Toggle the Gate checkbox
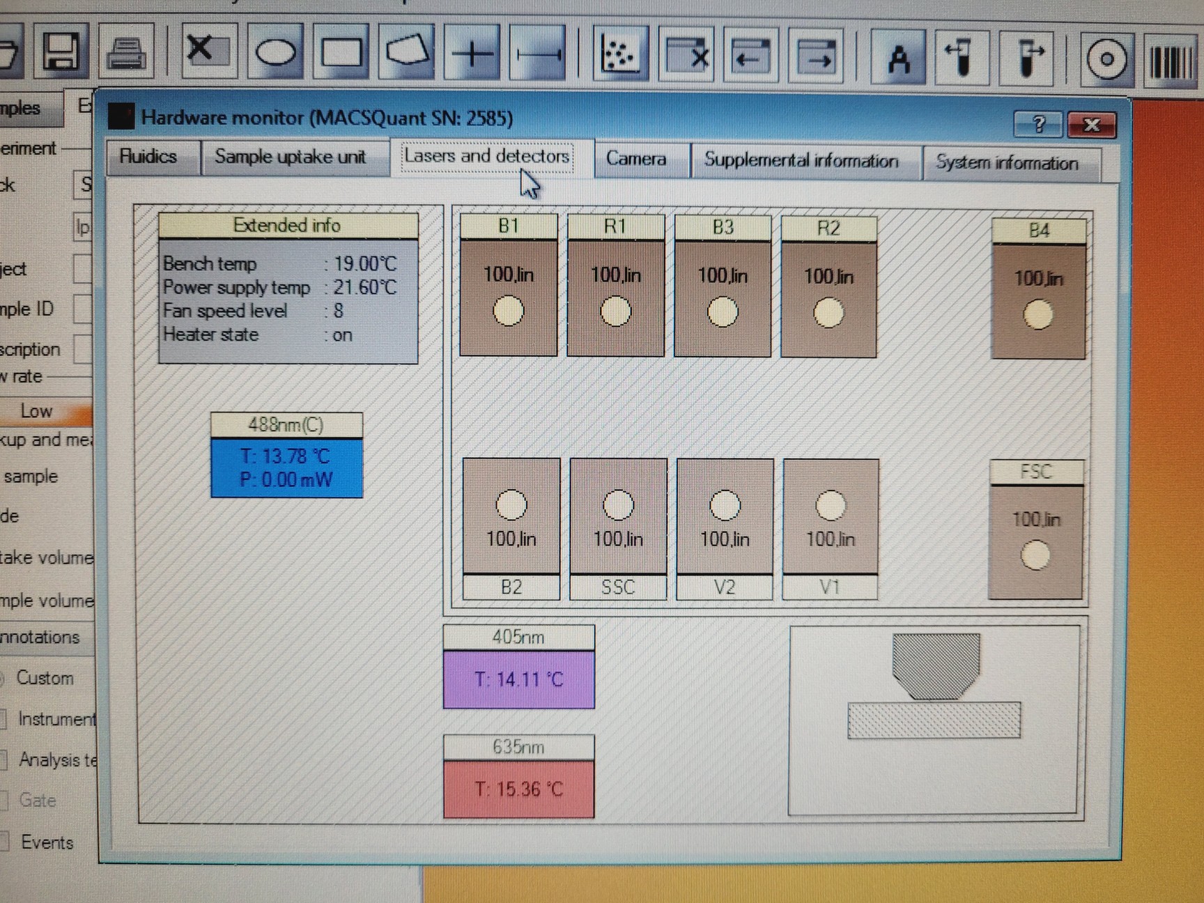This screenshot has height=903, width=1204. pyautogui.click(x=6, y=801)
